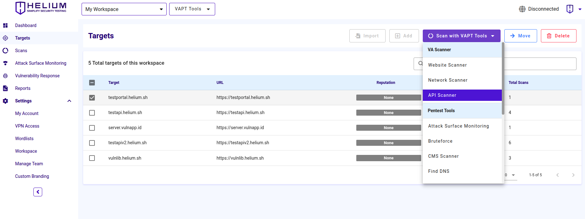Image resolution: width=585 pixels, height=219 pixels.
Task: Click the None reputation badge for testportal.helium.sh
Action: (x=389, y=98)
